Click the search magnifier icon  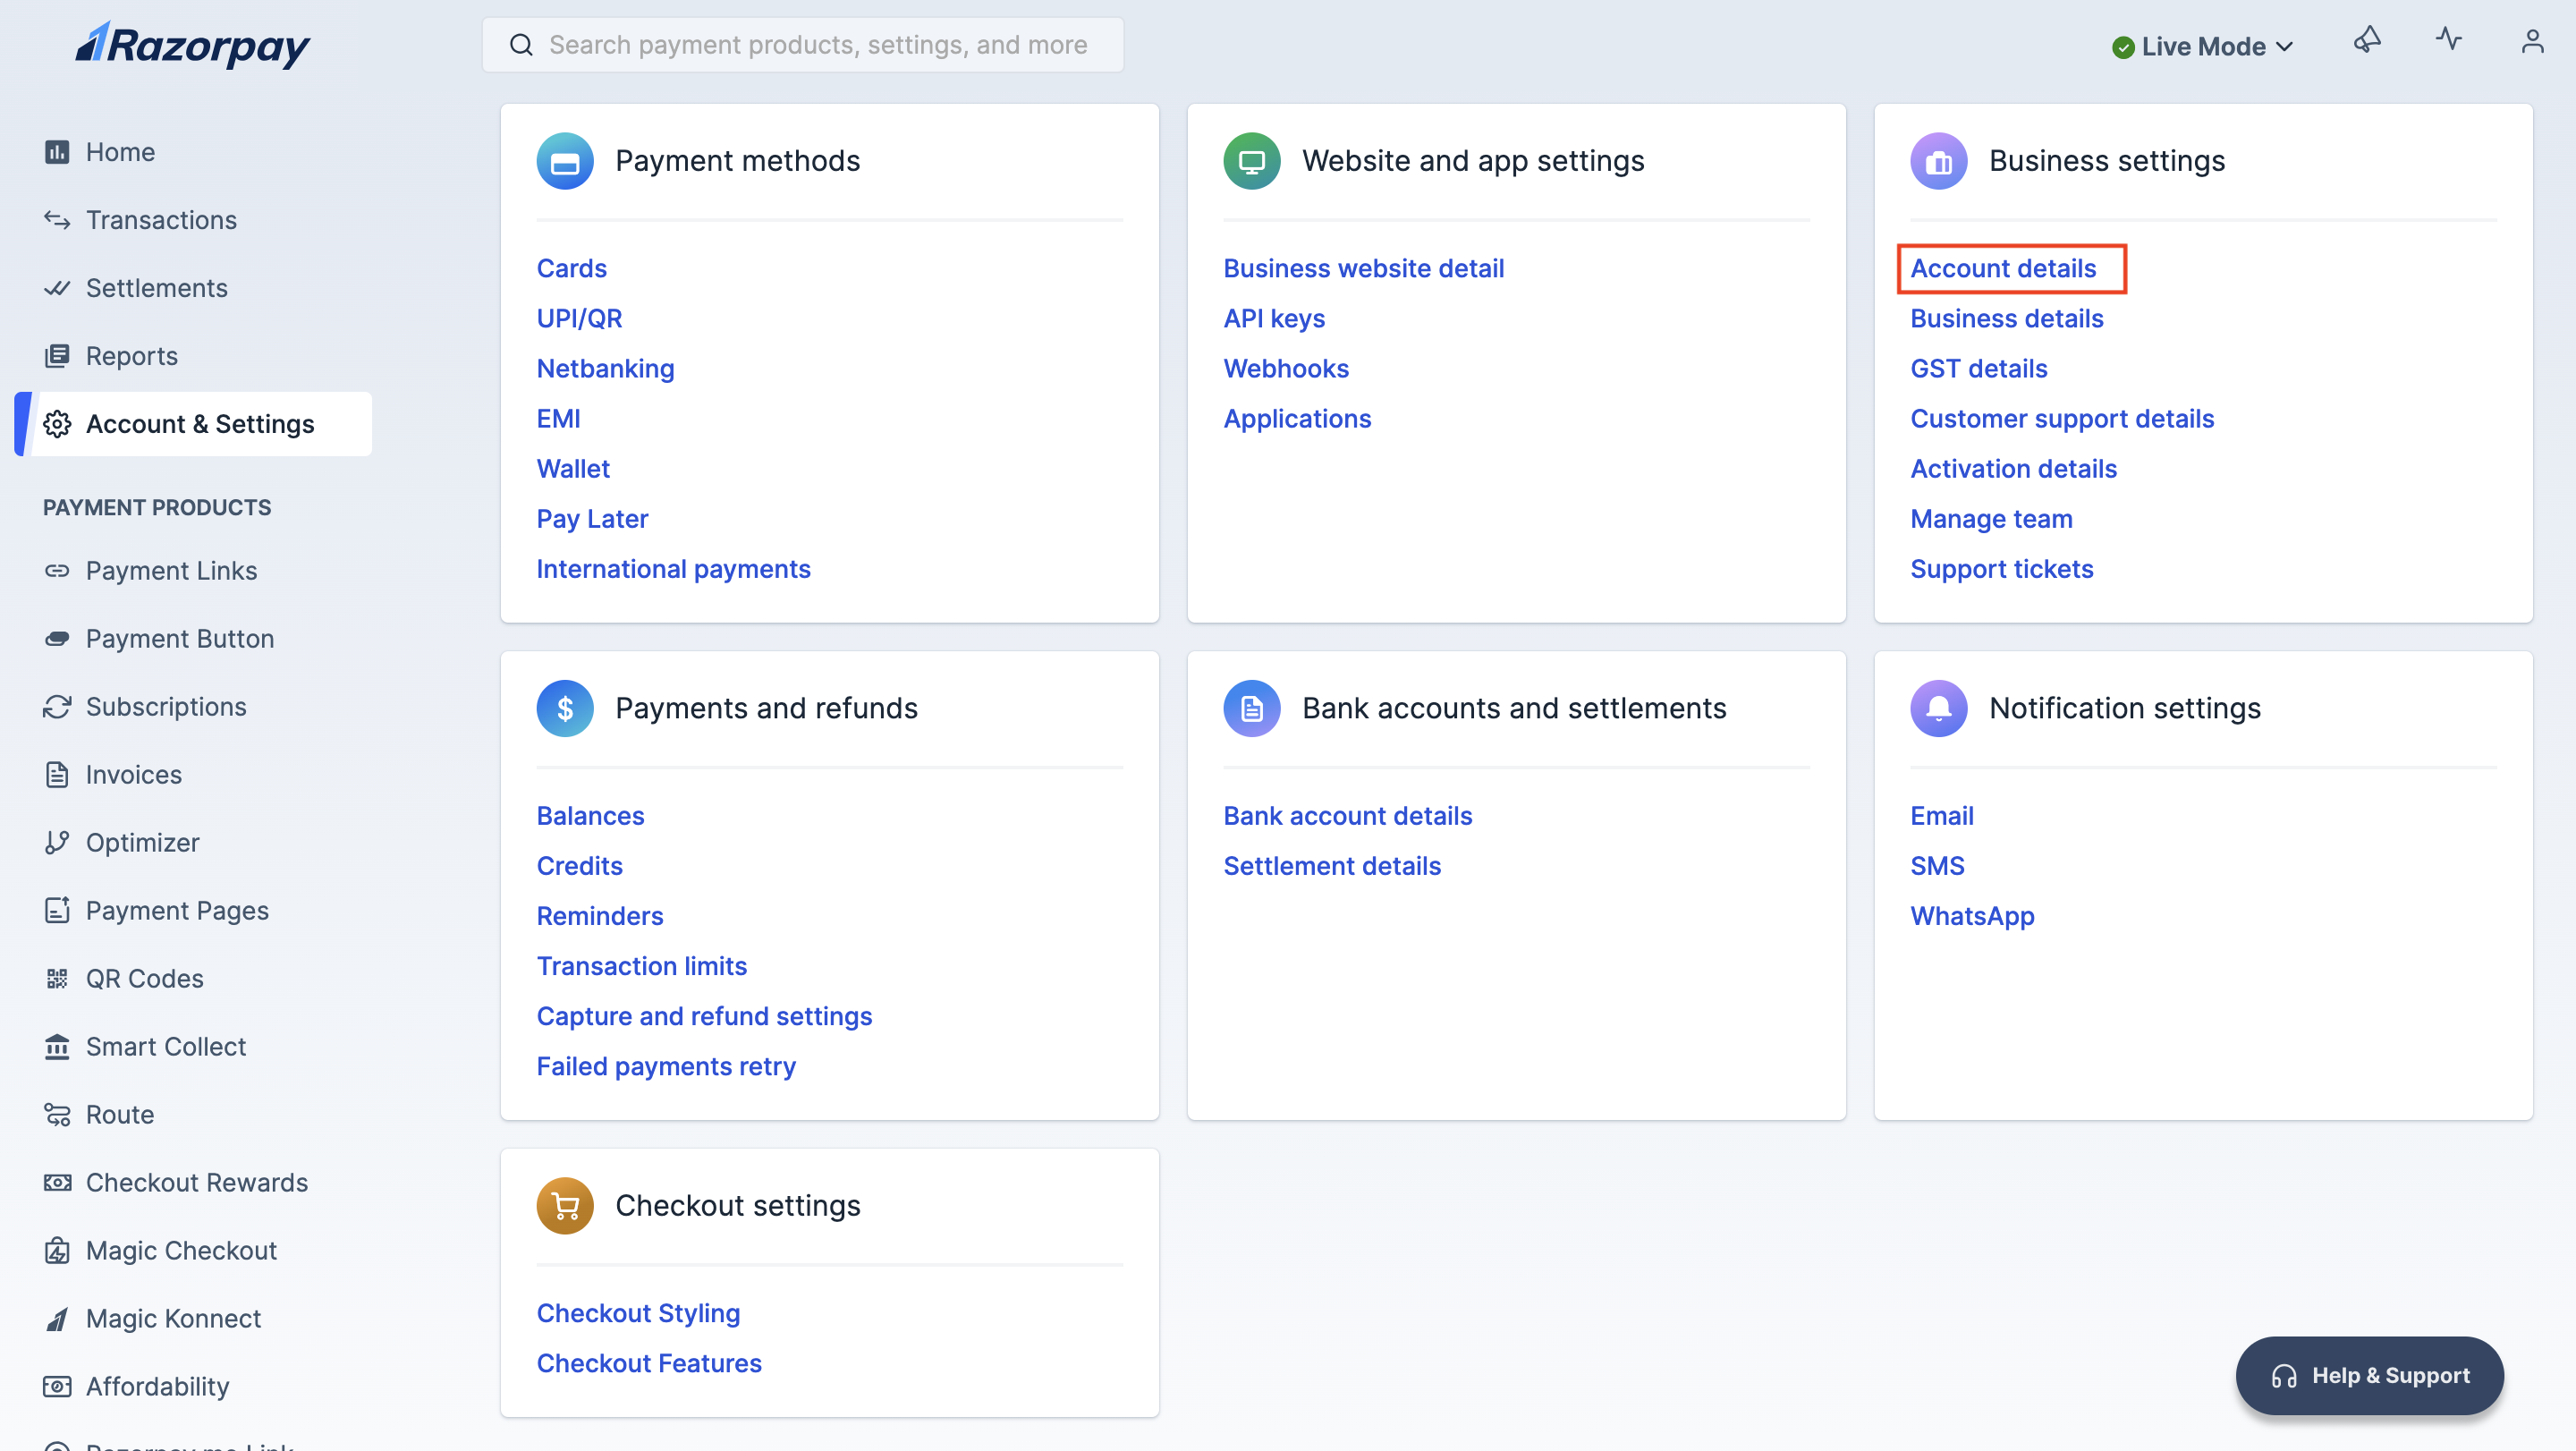coord(521,45)
